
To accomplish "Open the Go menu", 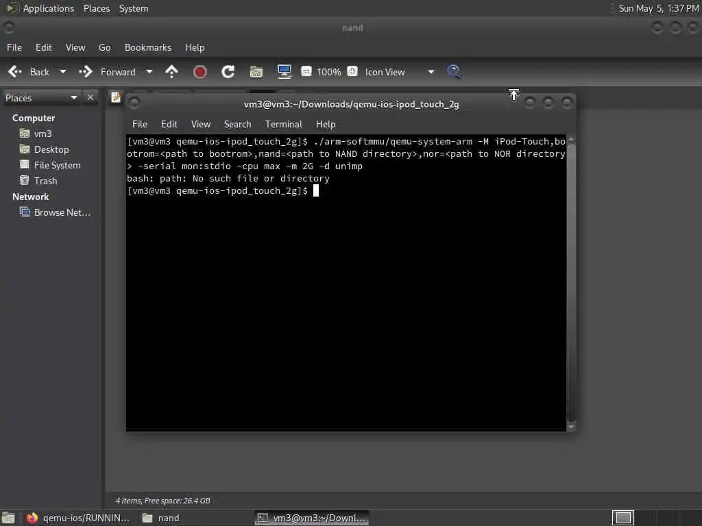I will [x=105, y=47].
